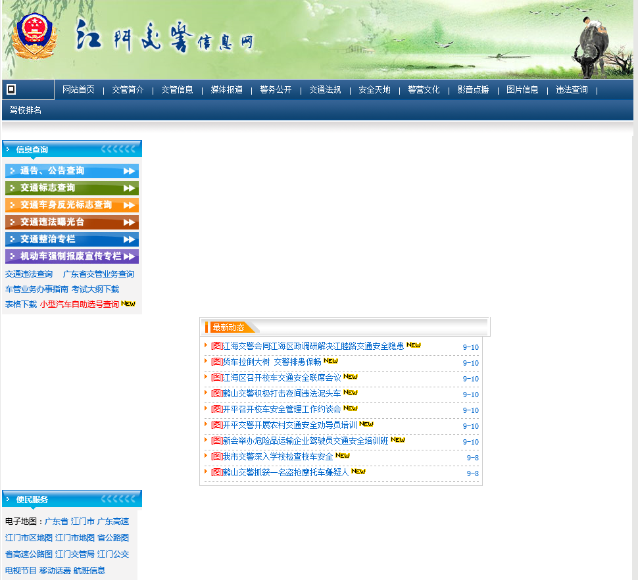The height and width of the screenshot is (580, 638).
Task: Click the double arrow on 交通违法曝光台 banner
Action: click(x=130, y=222)
